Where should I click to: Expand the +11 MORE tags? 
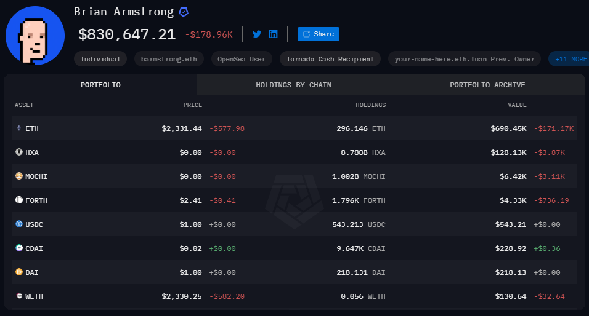(570, 59)
